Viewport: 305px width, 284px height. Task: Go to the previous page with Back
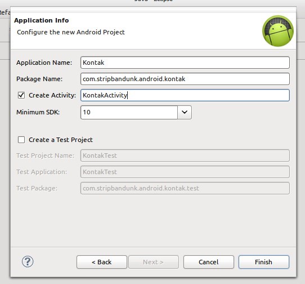click(x=102, y=262)
